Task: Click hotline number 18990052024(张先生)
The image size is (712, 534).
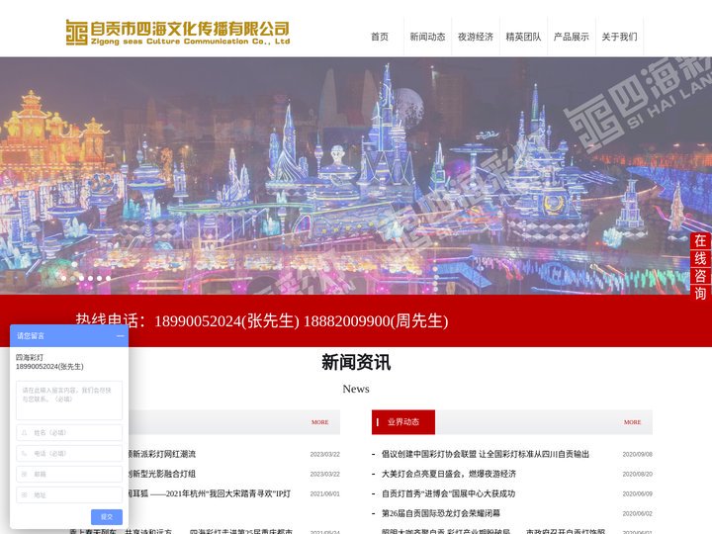Action: click(x=226, y=321)
